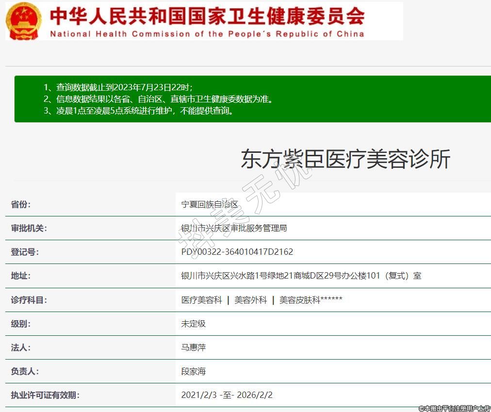Image resolution: width=491 pixels, height=412 pixels.
Task: Click the approval authority value 银川市兴庆区审批服务管理局
Action: (x=234, y=228)
